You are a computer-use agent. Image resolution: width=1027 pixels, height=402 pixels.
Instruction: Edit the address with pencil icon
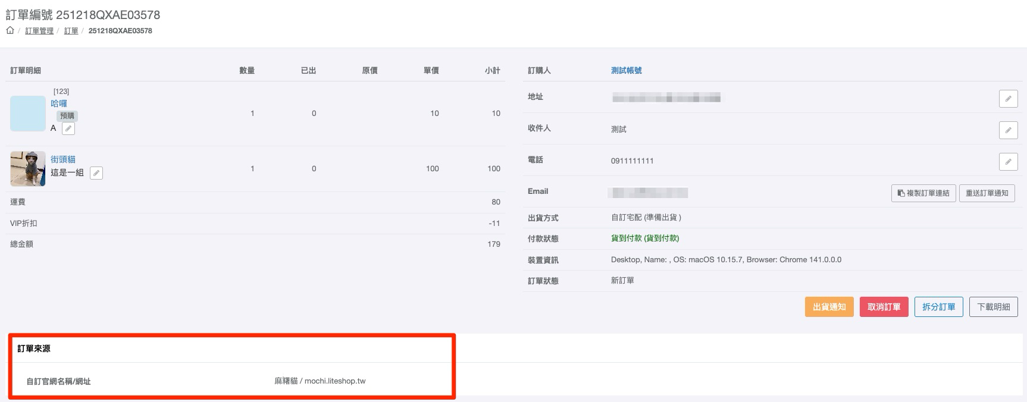click(1008, 99)
